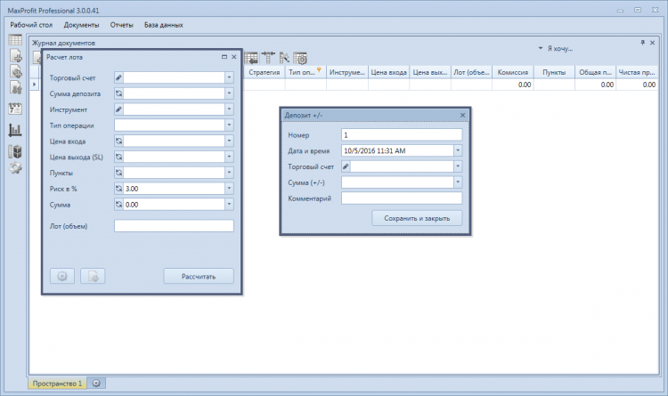Screen dimensions: 668x396
Task: Open the Отчеты menu
Action: (121, 25)
